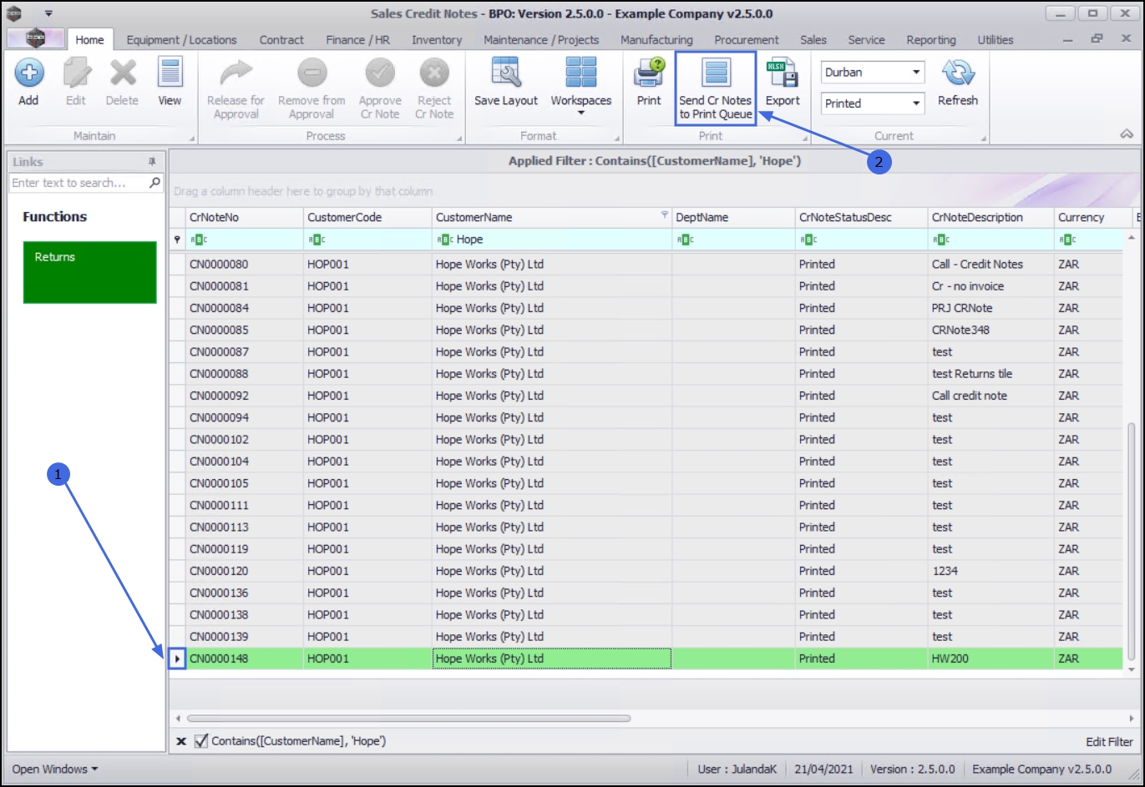Click the filter condition icon under CrNoteDescription
Viewport: 1145px width, 787px height.
tap(941, 240)
